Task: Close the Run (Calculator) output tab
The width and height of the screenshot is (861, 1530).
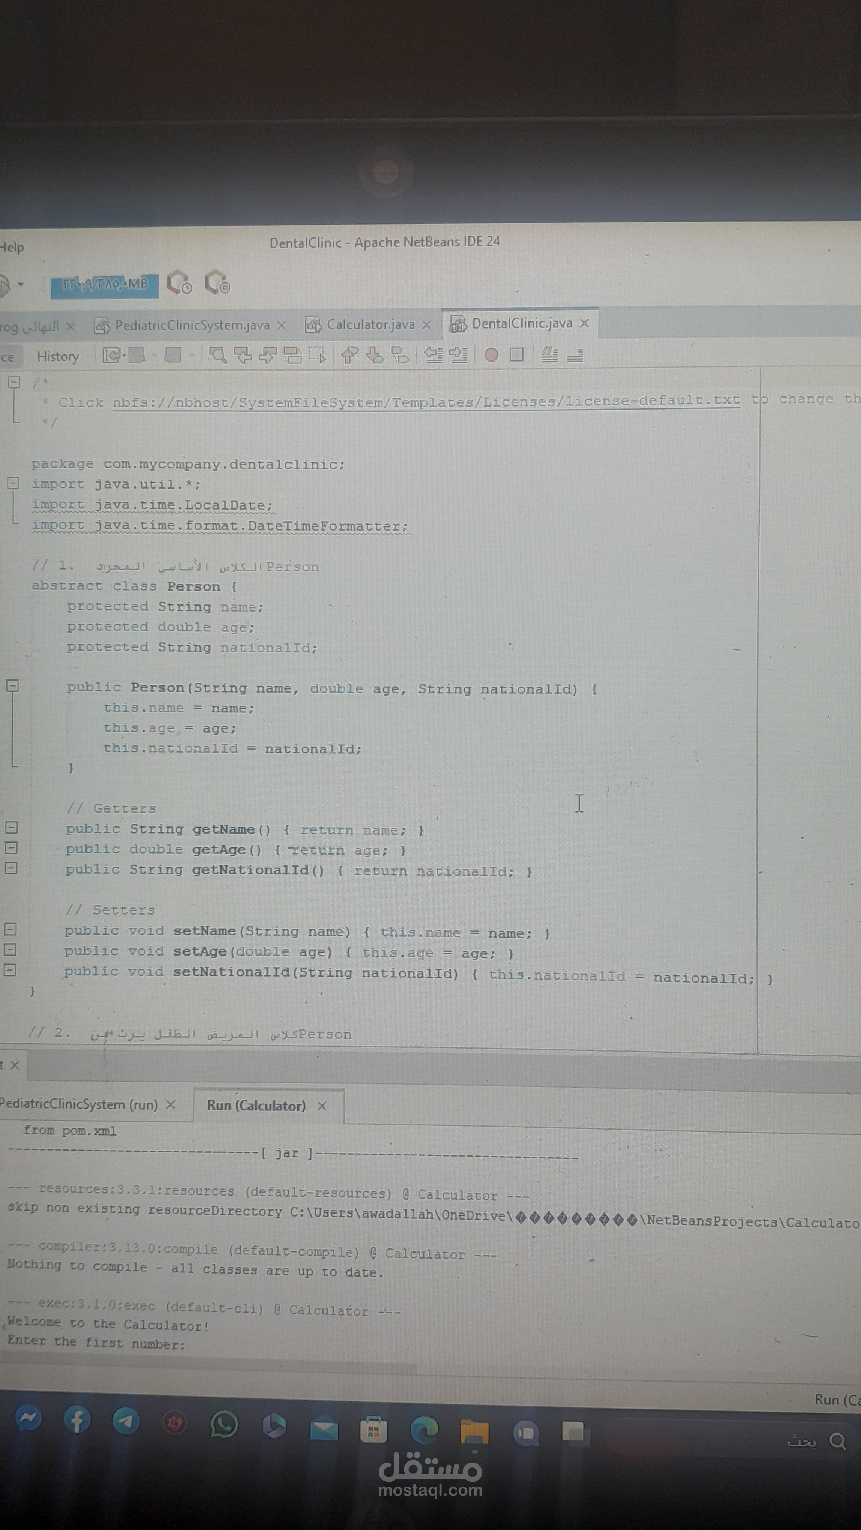Action: (x=322, y=1105)
